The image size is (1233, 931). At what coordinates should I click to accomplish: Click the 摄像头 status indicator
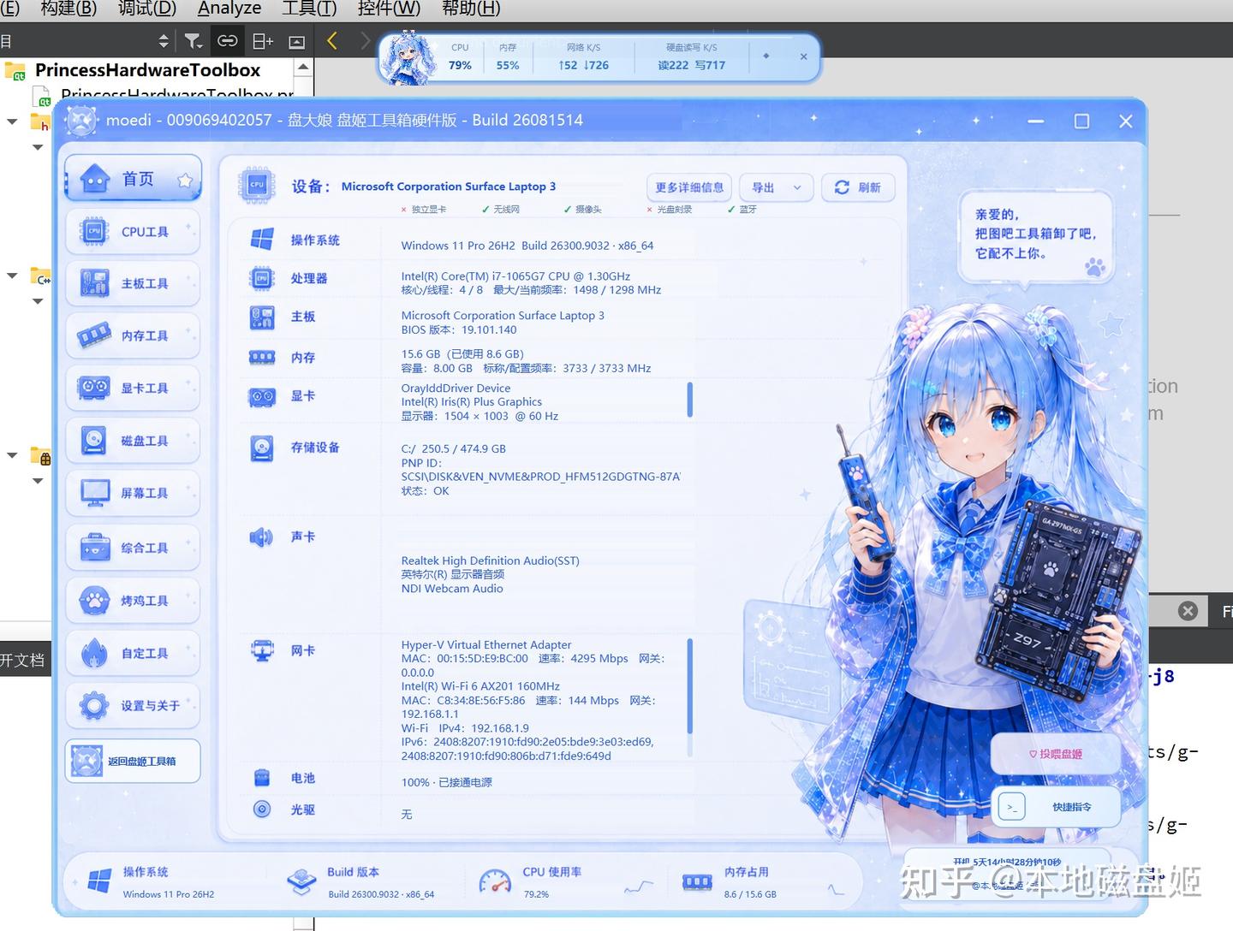point(582,210)
